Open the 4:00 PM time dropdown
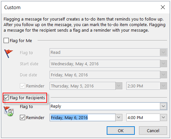171x139 pixels. 163,117
